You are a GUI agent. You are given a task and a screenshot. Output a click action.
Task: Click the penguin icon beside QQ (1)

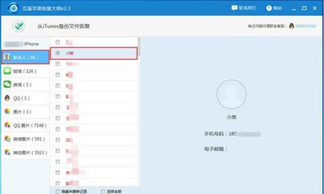(x=7, y=98)
